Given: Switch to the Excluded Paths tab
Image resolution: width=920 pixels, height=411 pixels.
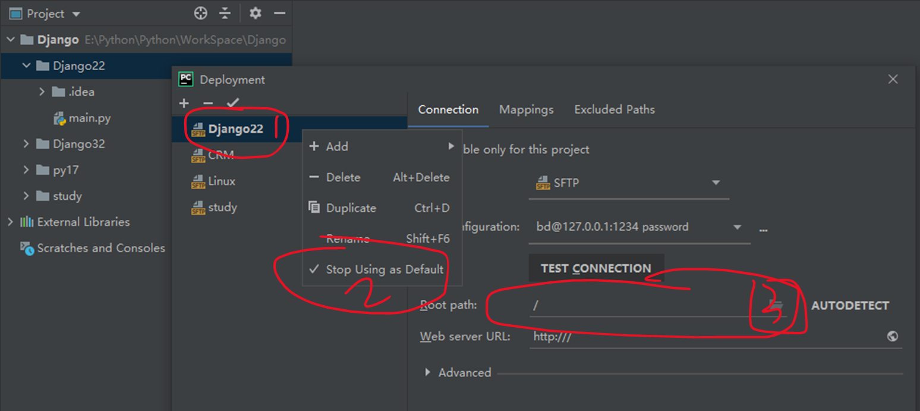Looking at the screenshot, I should [x=615, y=109].
